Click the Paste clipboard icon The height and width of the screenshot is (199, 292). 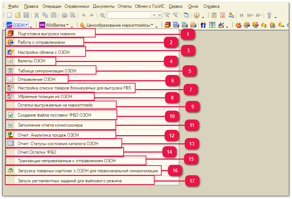54,16
